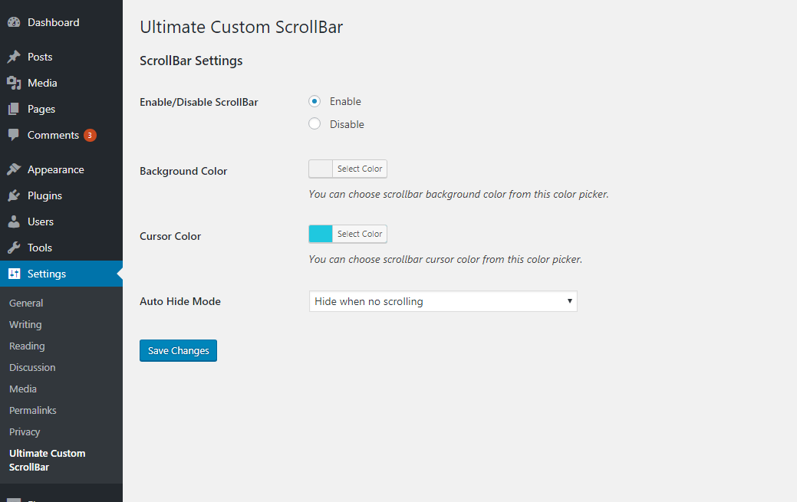Click the Comments speech bubble icon
Image resolution: width=797 pixels, height=502 pixels.
coord(14,135)
